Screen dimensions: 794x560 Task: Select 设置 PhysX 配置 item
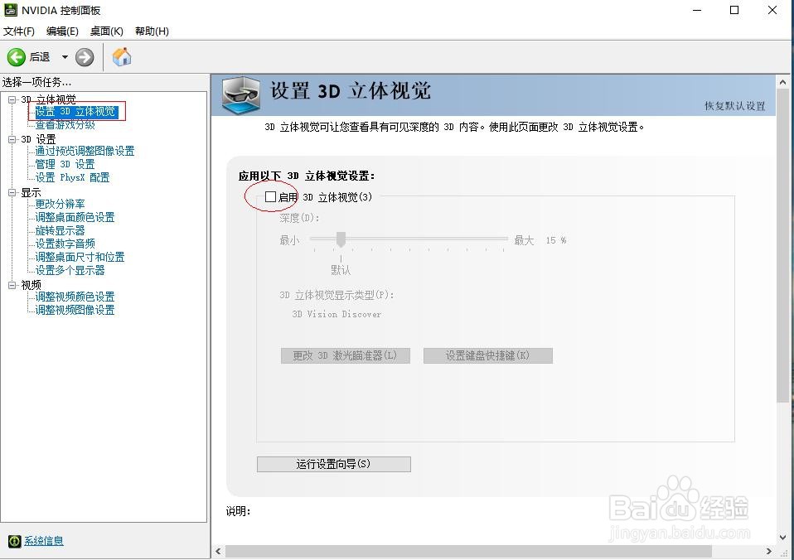pyautogui.click(x=72, y=177)
